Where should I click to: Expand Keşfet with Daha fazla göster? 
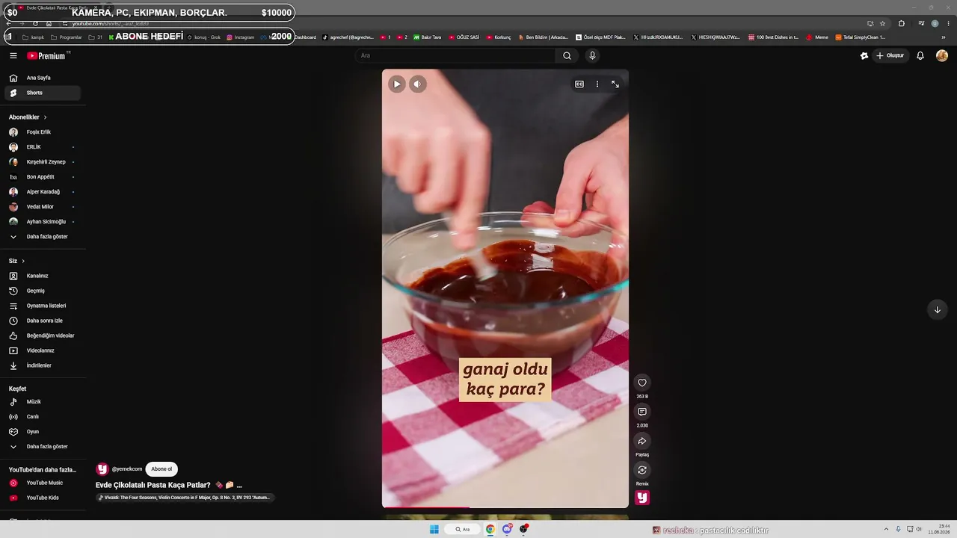(43, 447)
